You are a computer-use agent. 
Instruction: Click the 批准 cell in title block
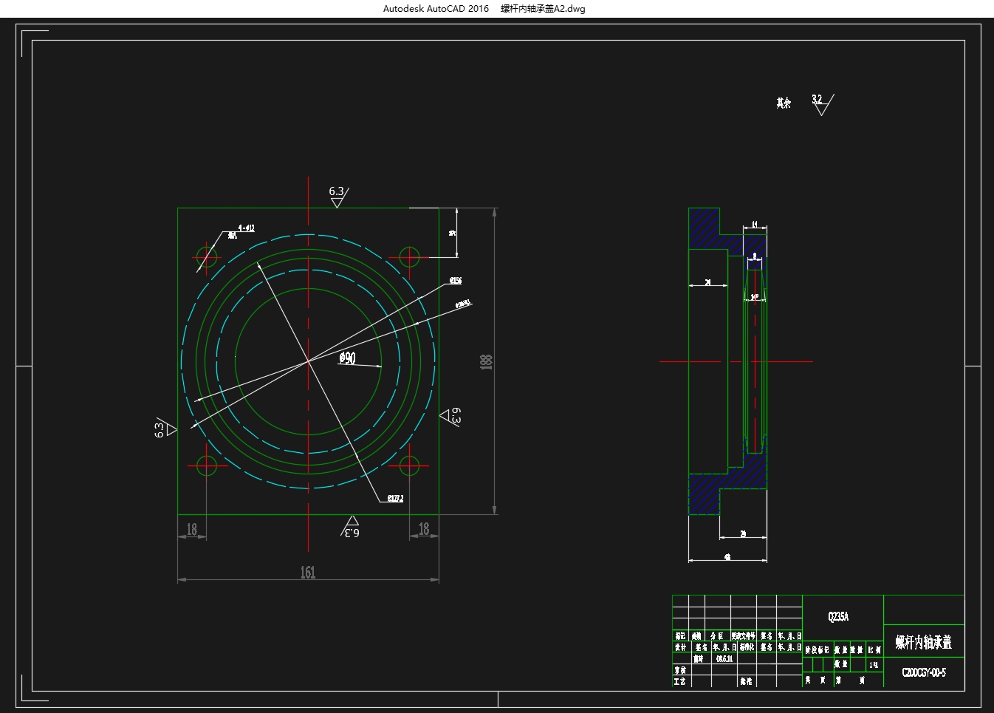pos(746,681)
